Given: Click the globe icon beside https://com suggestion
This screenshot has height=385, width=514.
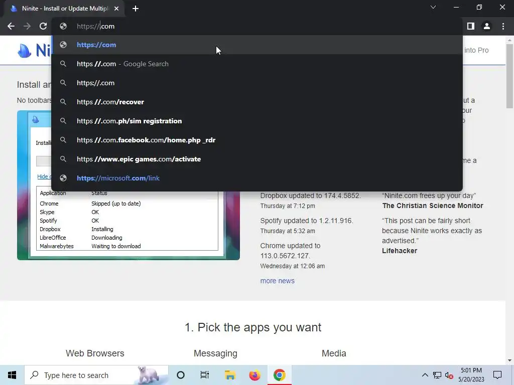Looking at the screenshot, I should pos(63,45).
